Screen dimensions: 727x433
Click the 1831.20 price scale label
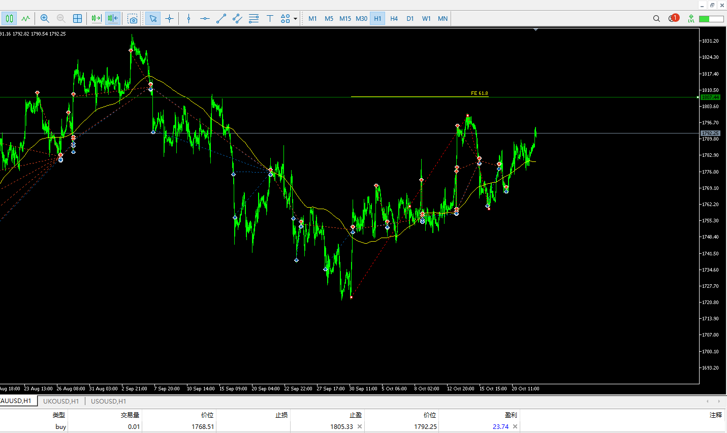(x=710, y=41)
